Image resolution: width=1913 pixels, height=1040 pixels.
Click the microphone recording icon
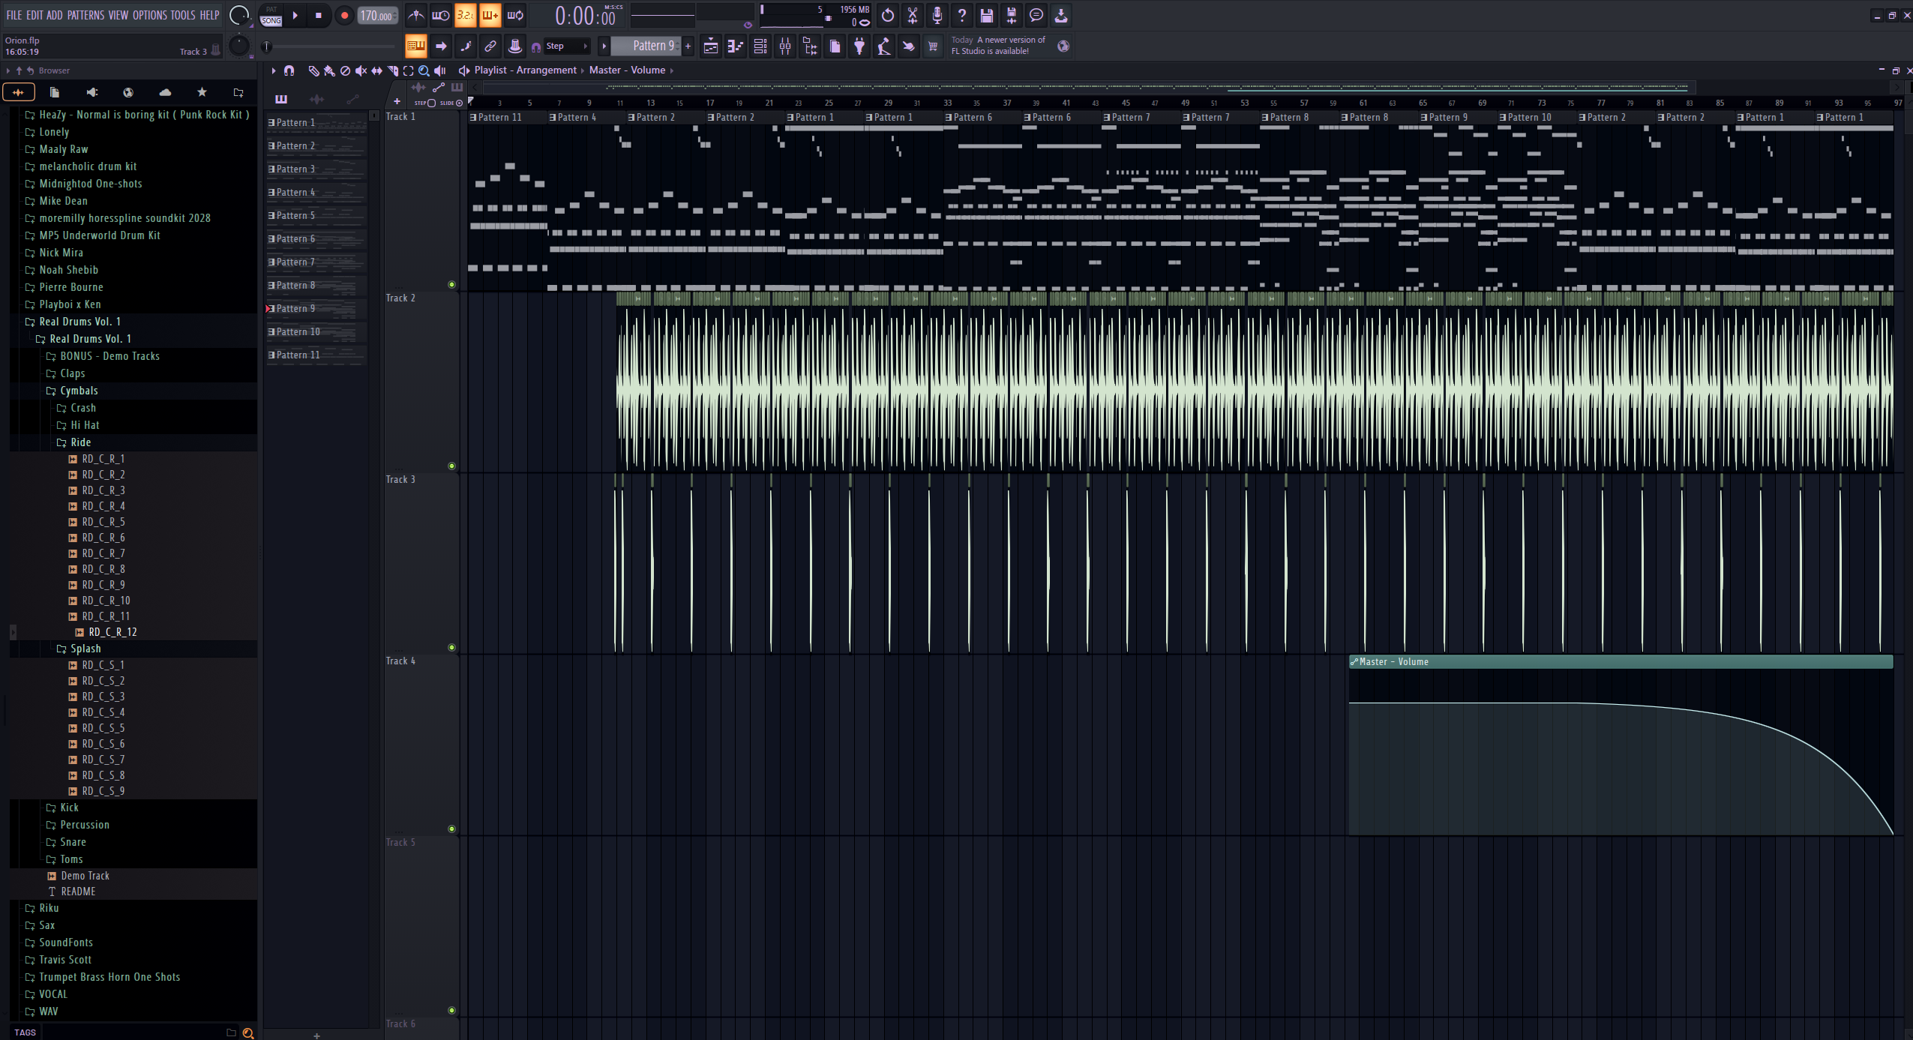(937, 15)
